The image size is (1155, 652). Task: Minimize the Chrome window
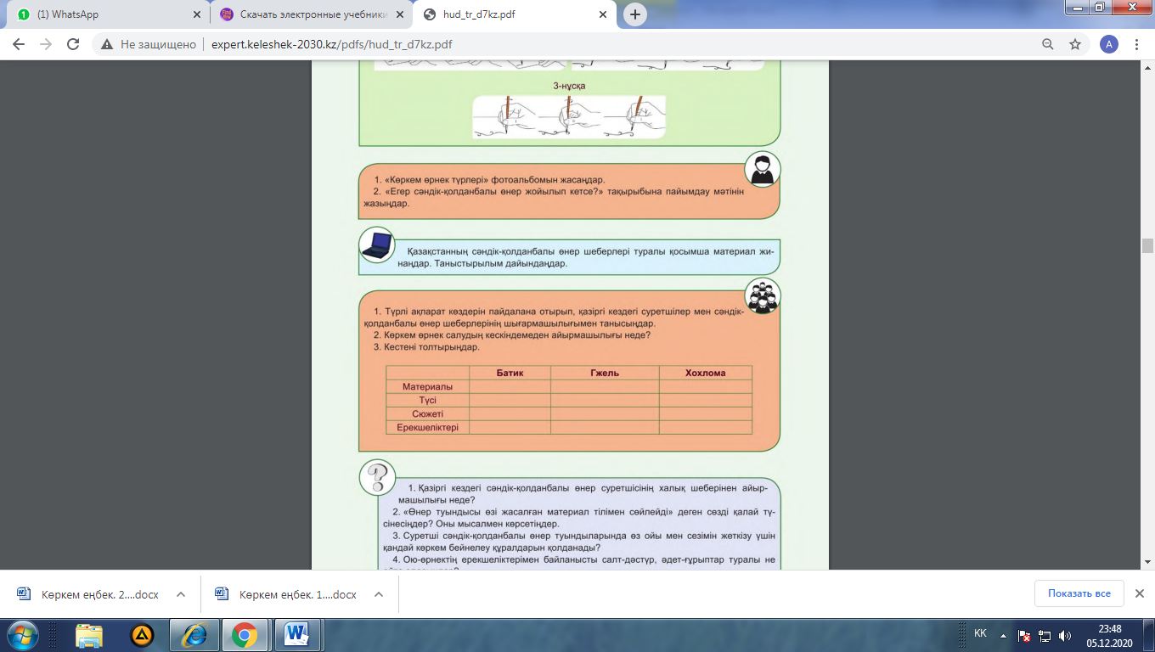point(1079,8)
